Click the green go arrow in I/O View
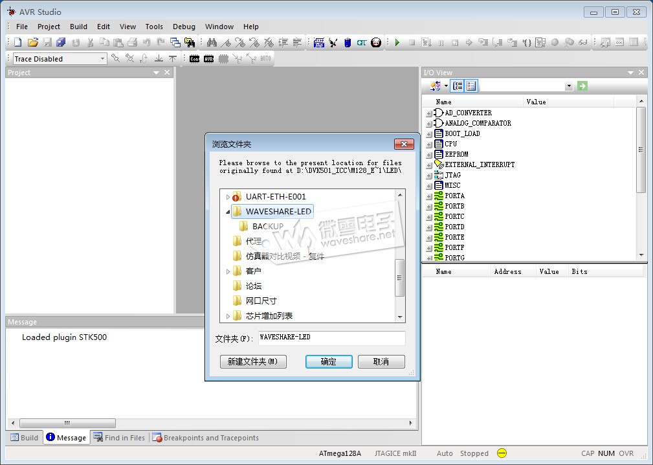Viewport: 653px width, 465px height. coord(582,86)
